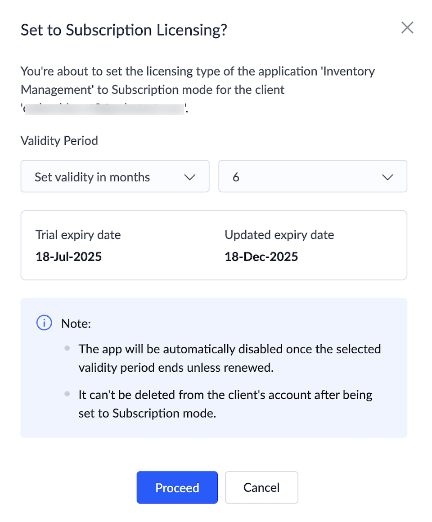Click first bullet point in Note section
Screen dimensions: 432x522
(x=67, y=349)
